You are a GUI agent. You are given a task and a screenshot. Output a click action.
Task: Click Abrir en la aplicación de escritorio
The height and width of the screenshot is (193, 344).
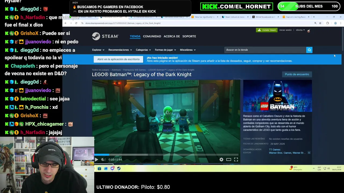click(x=119, y=59)
